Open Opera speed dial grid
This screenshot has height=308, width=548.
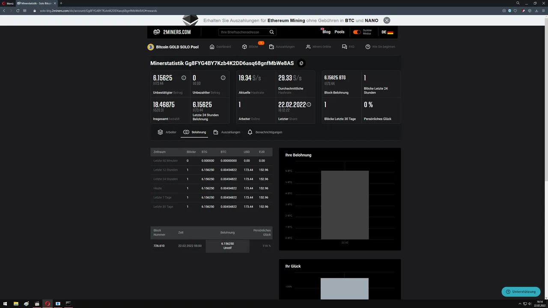[x=25, y=10]
